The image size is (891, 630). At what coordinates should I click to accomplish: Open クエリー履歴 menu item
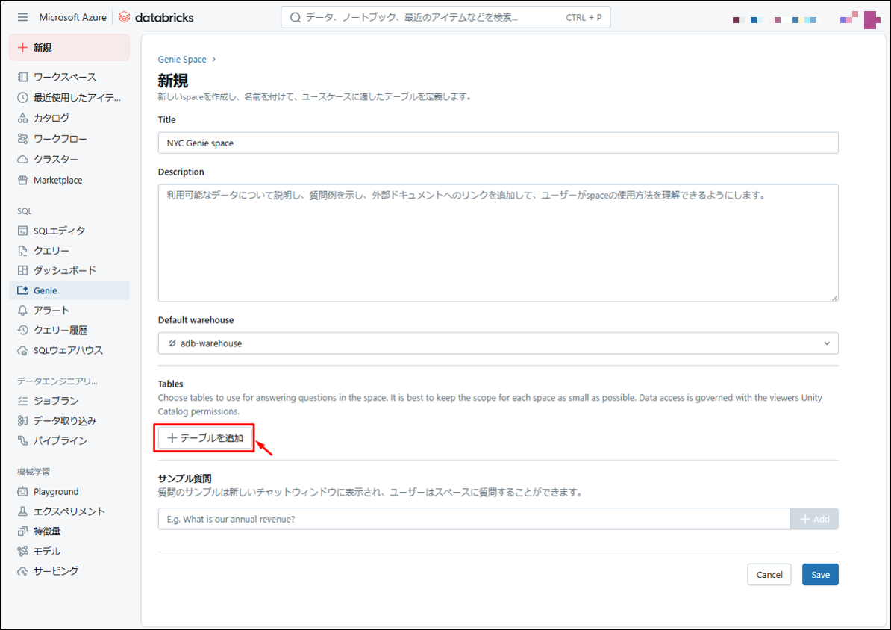pos(60,330)
